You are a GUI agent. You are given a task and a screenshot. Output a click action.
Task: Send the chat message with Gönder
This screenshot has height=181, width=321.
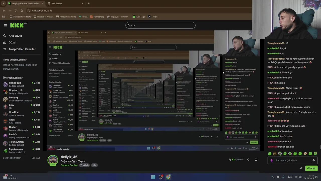point(311,168)
